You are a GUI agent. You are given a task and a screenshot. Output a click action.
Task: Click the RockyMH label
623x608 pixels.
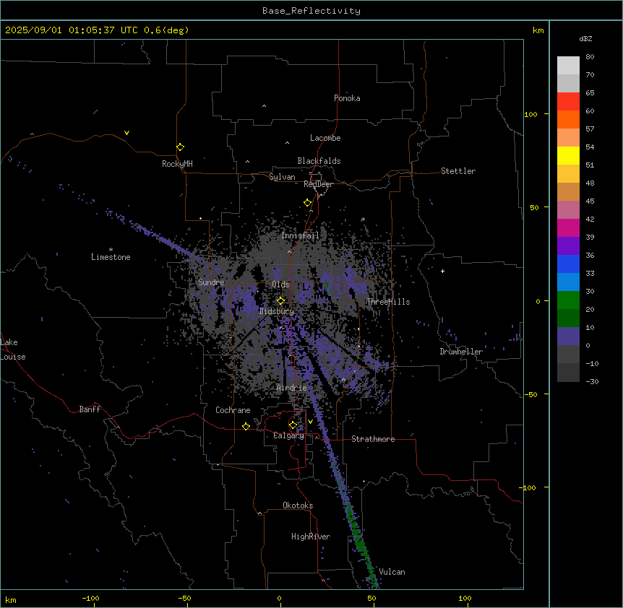(x=177, y=164)
